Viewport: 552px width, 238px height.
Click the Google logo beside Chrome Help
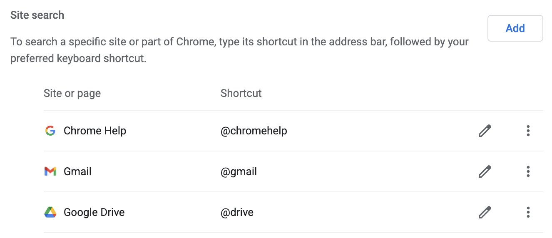click(50, 131)
